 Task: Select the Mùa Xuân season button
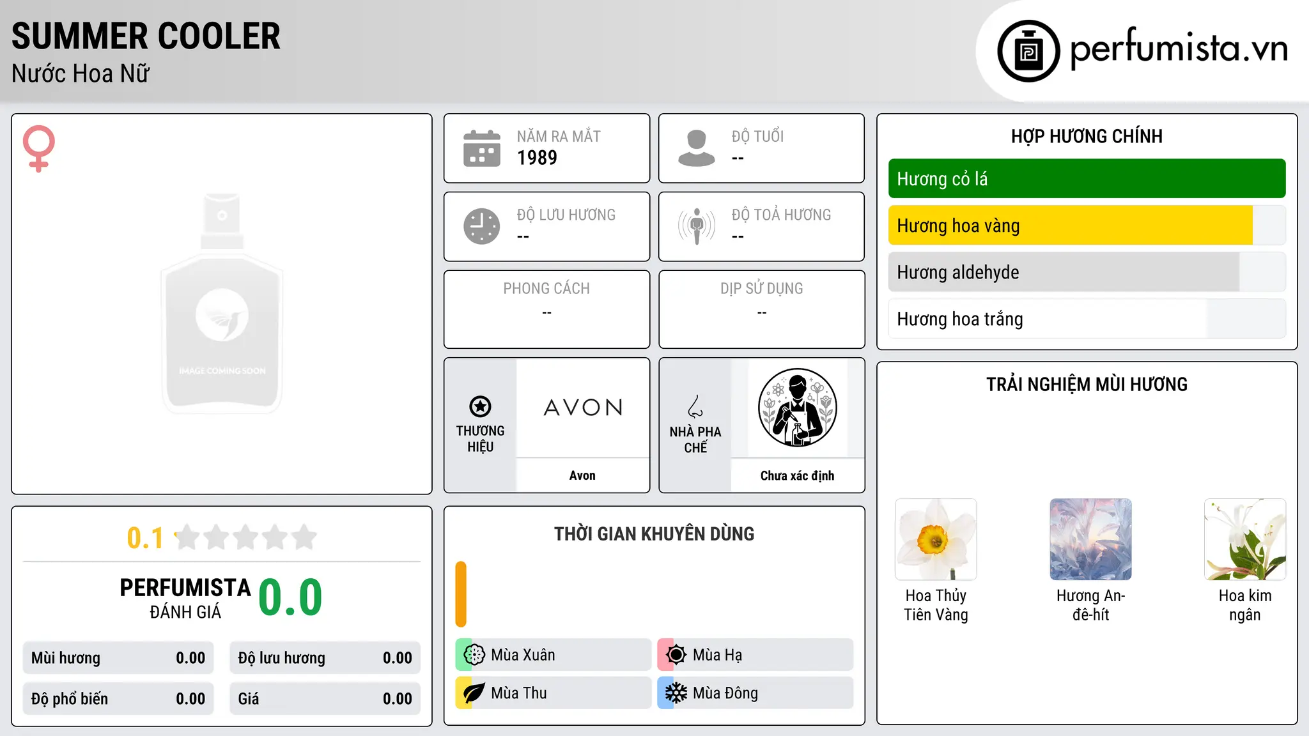coord(554,655)
